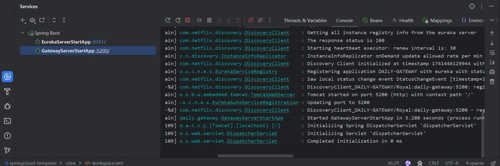Open the View Options eye icon
Image resolution: width=500 pixels, height=166 pixels.
click(32, 20)
